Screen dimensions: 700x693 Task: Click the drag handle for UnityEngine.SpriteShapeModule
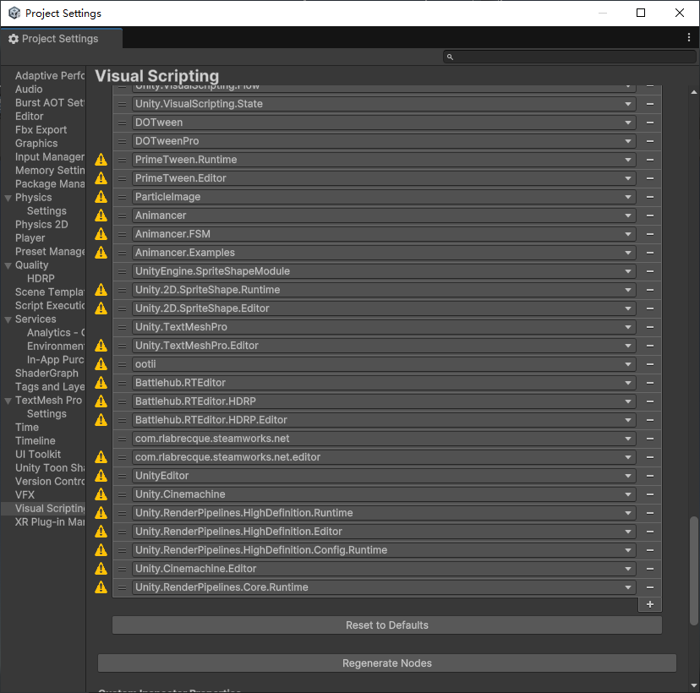(x=122, y=271)
